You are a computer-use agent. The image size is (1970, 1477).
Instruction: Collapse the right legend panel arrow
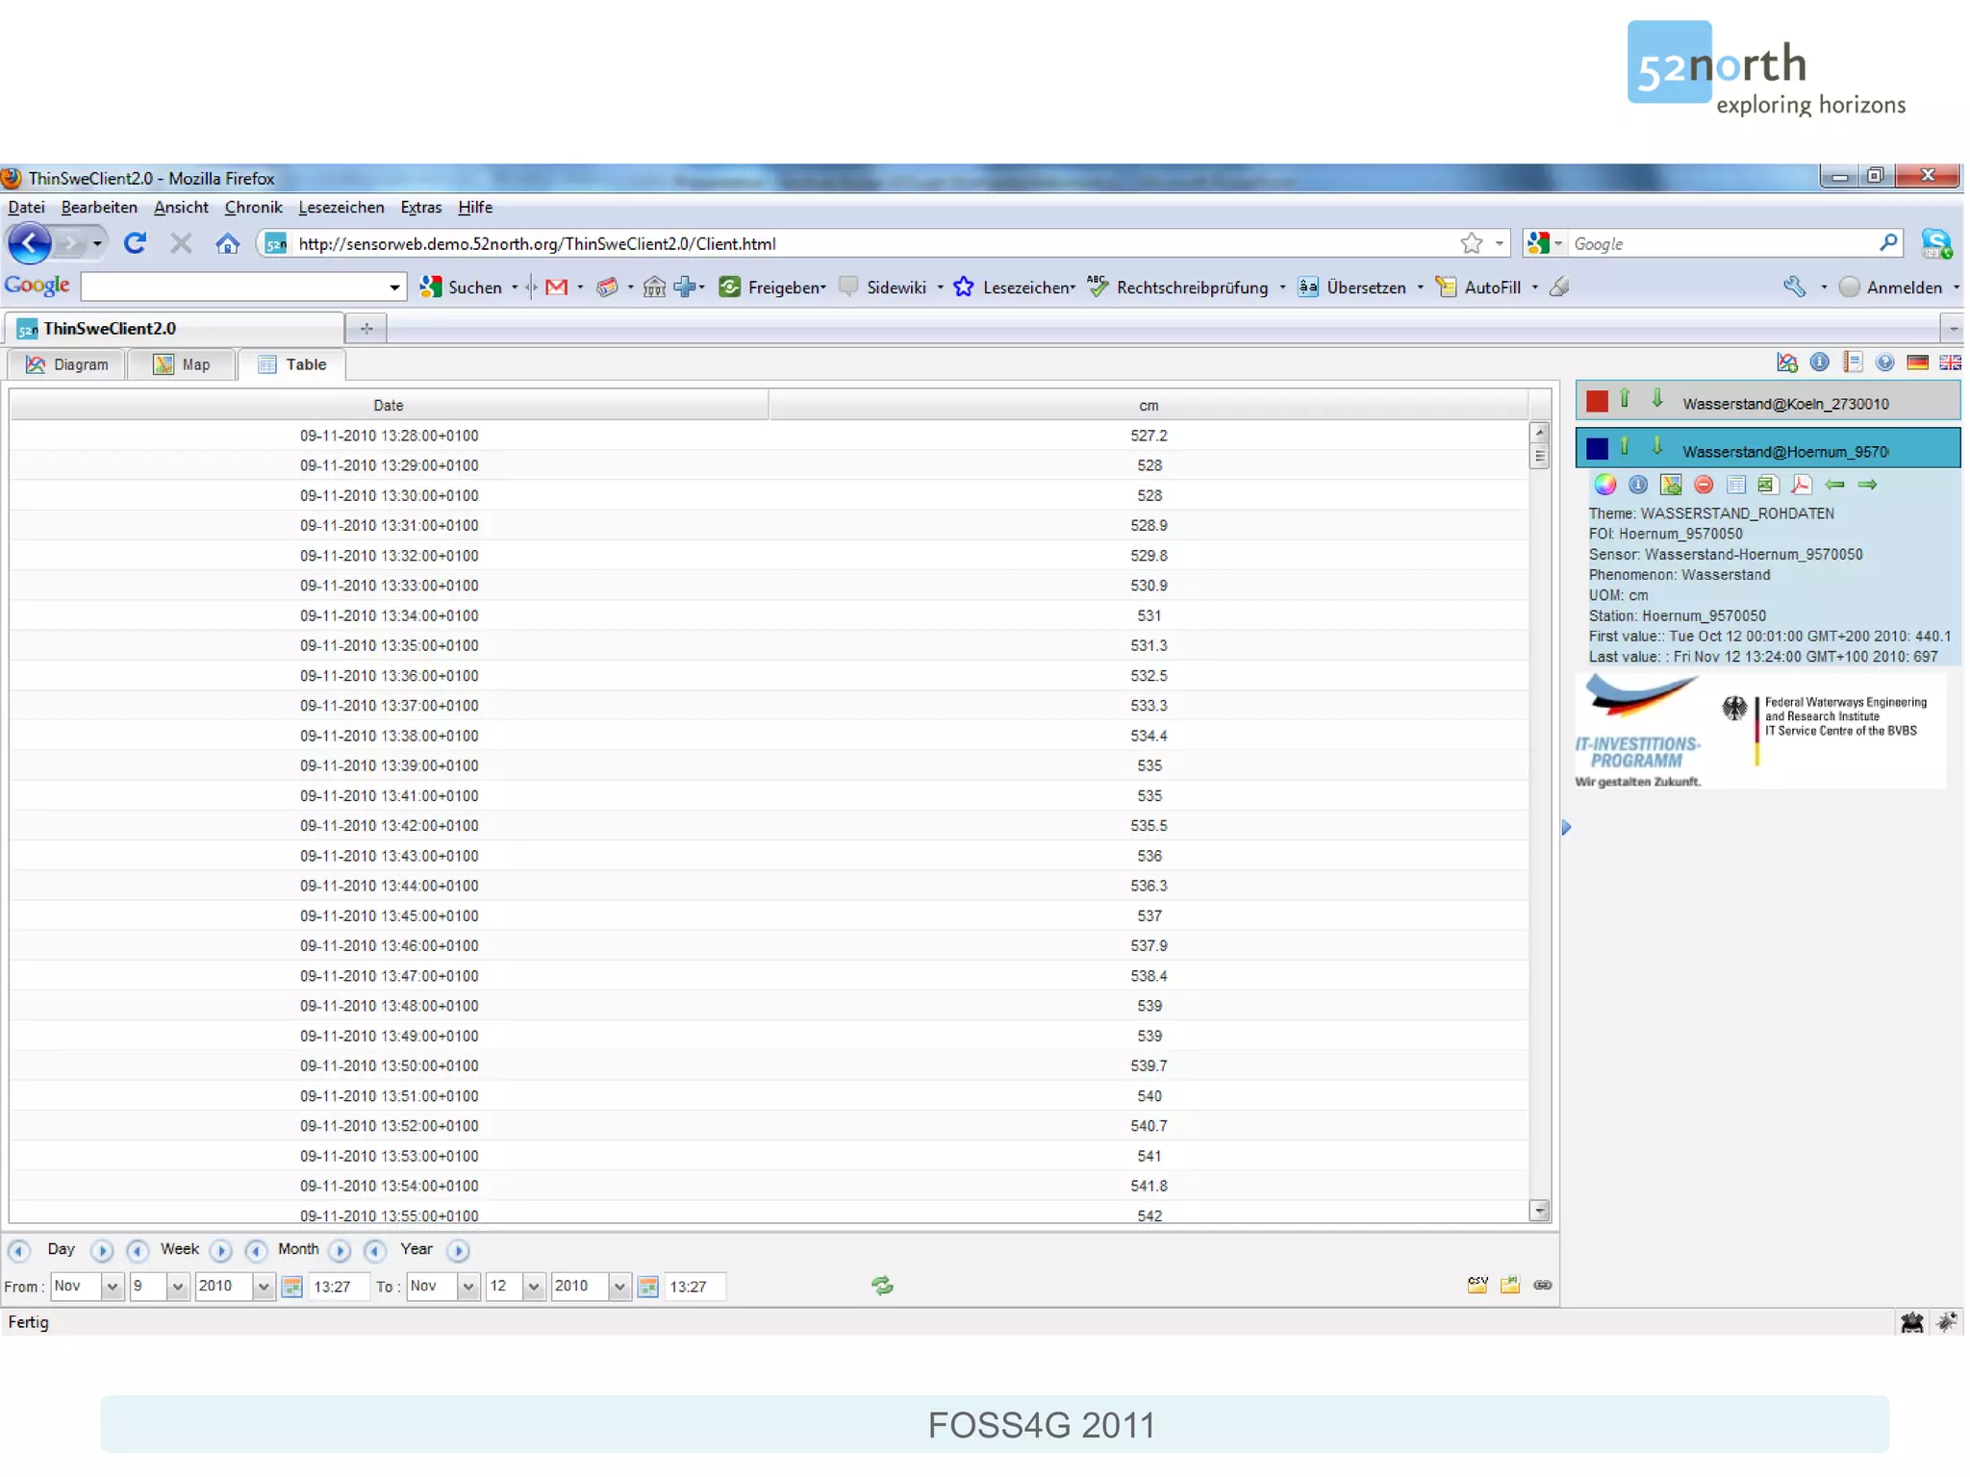point(1566,827)
